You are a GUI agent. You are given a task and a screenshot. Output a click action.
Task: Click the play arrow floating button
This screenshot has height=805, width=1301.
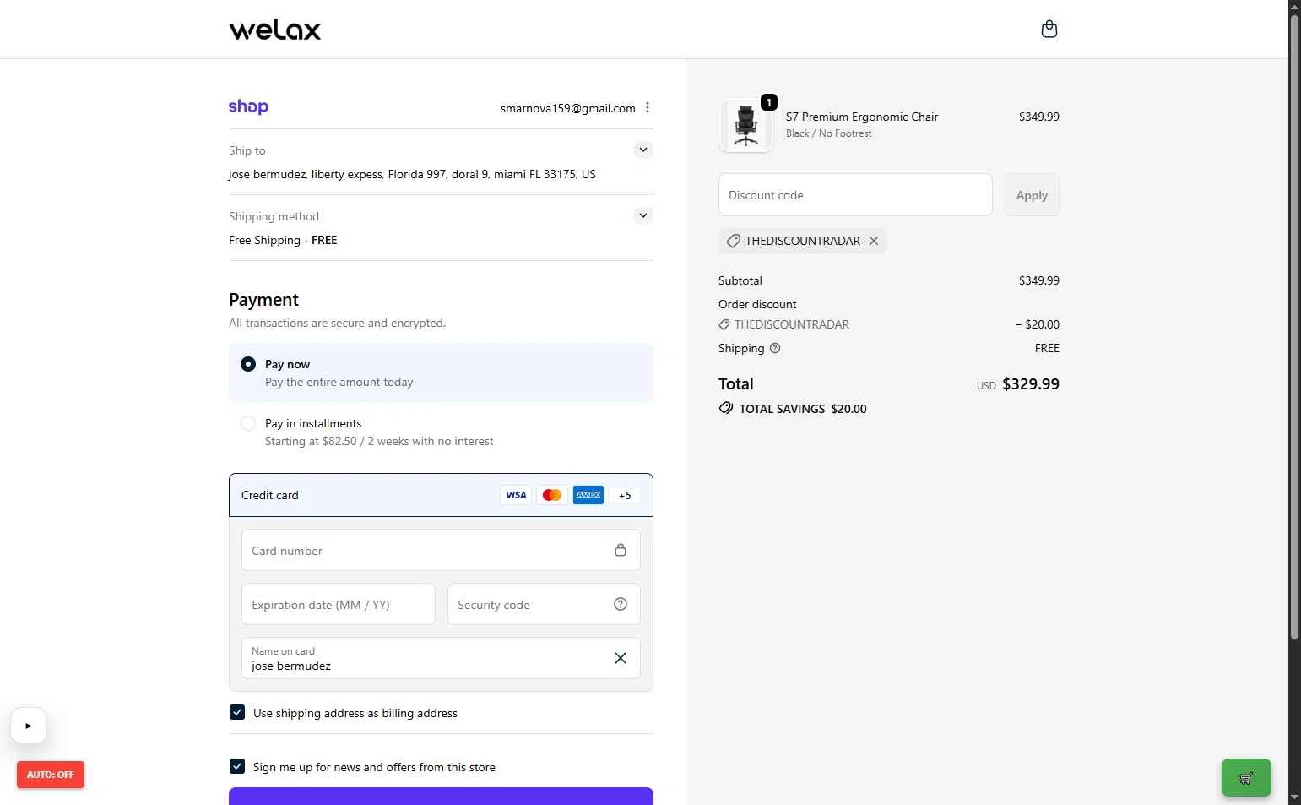point(29,726)
